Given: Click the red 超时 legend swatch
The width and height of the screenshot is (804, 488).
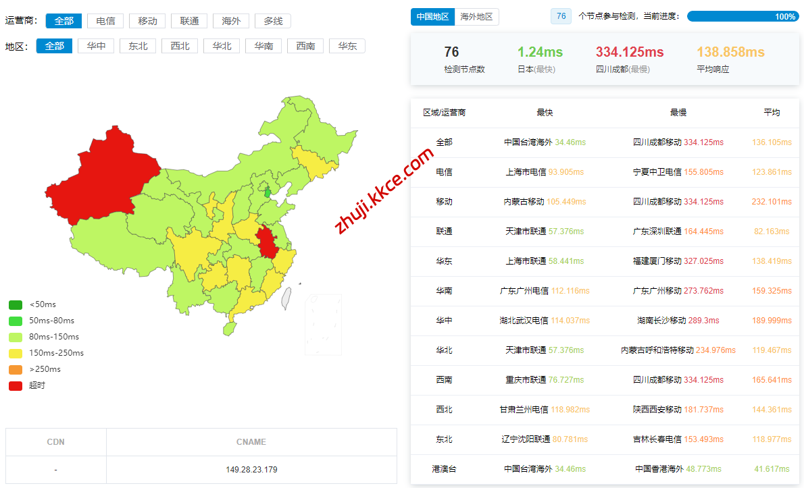Looking at the screenshot, I should pyautogui.click(x=16, y=385).
